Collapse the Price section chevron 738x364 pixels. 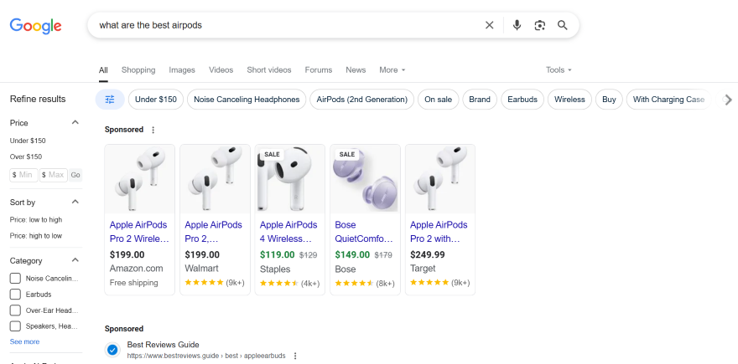click(75, 122)
